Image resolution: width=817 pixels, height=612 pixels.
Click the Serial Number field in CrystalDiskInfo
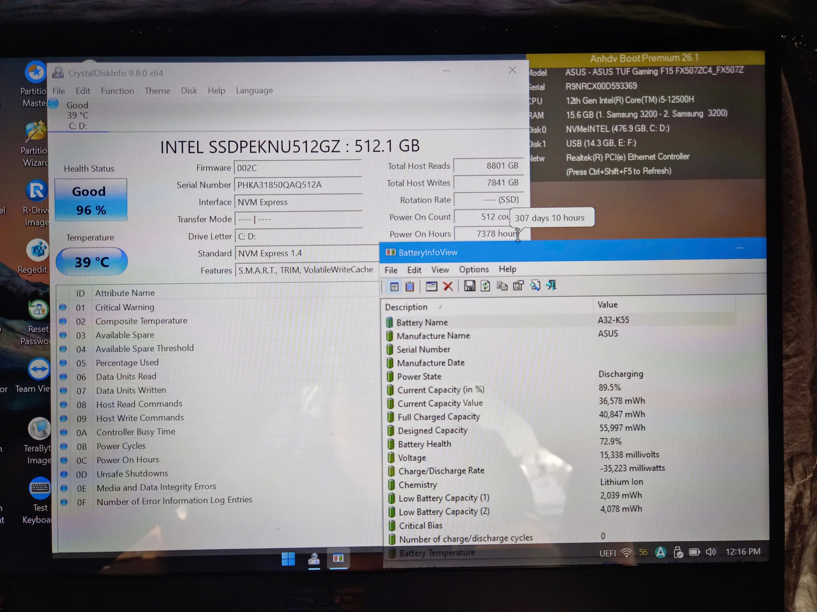(298, 185)
